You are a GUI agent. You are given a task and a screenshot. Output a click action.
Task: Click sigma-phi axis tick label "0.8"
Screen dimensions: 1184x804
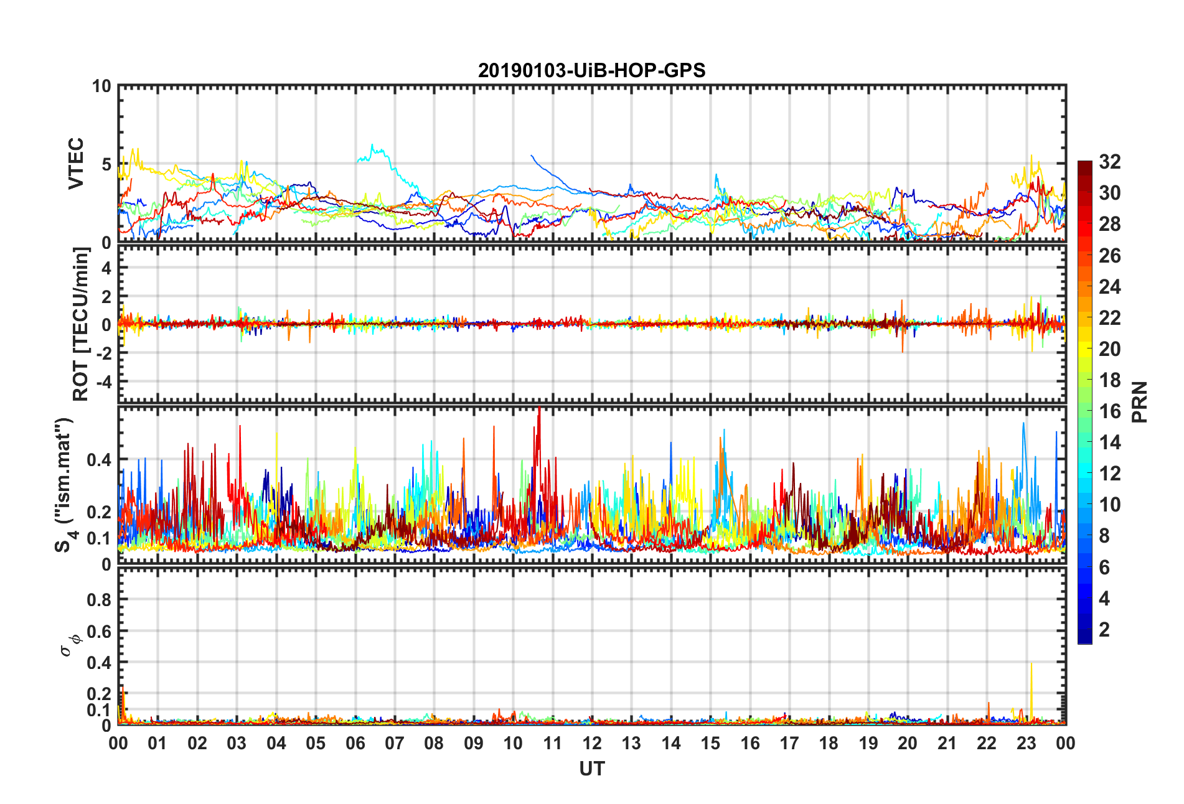(99, 600)
